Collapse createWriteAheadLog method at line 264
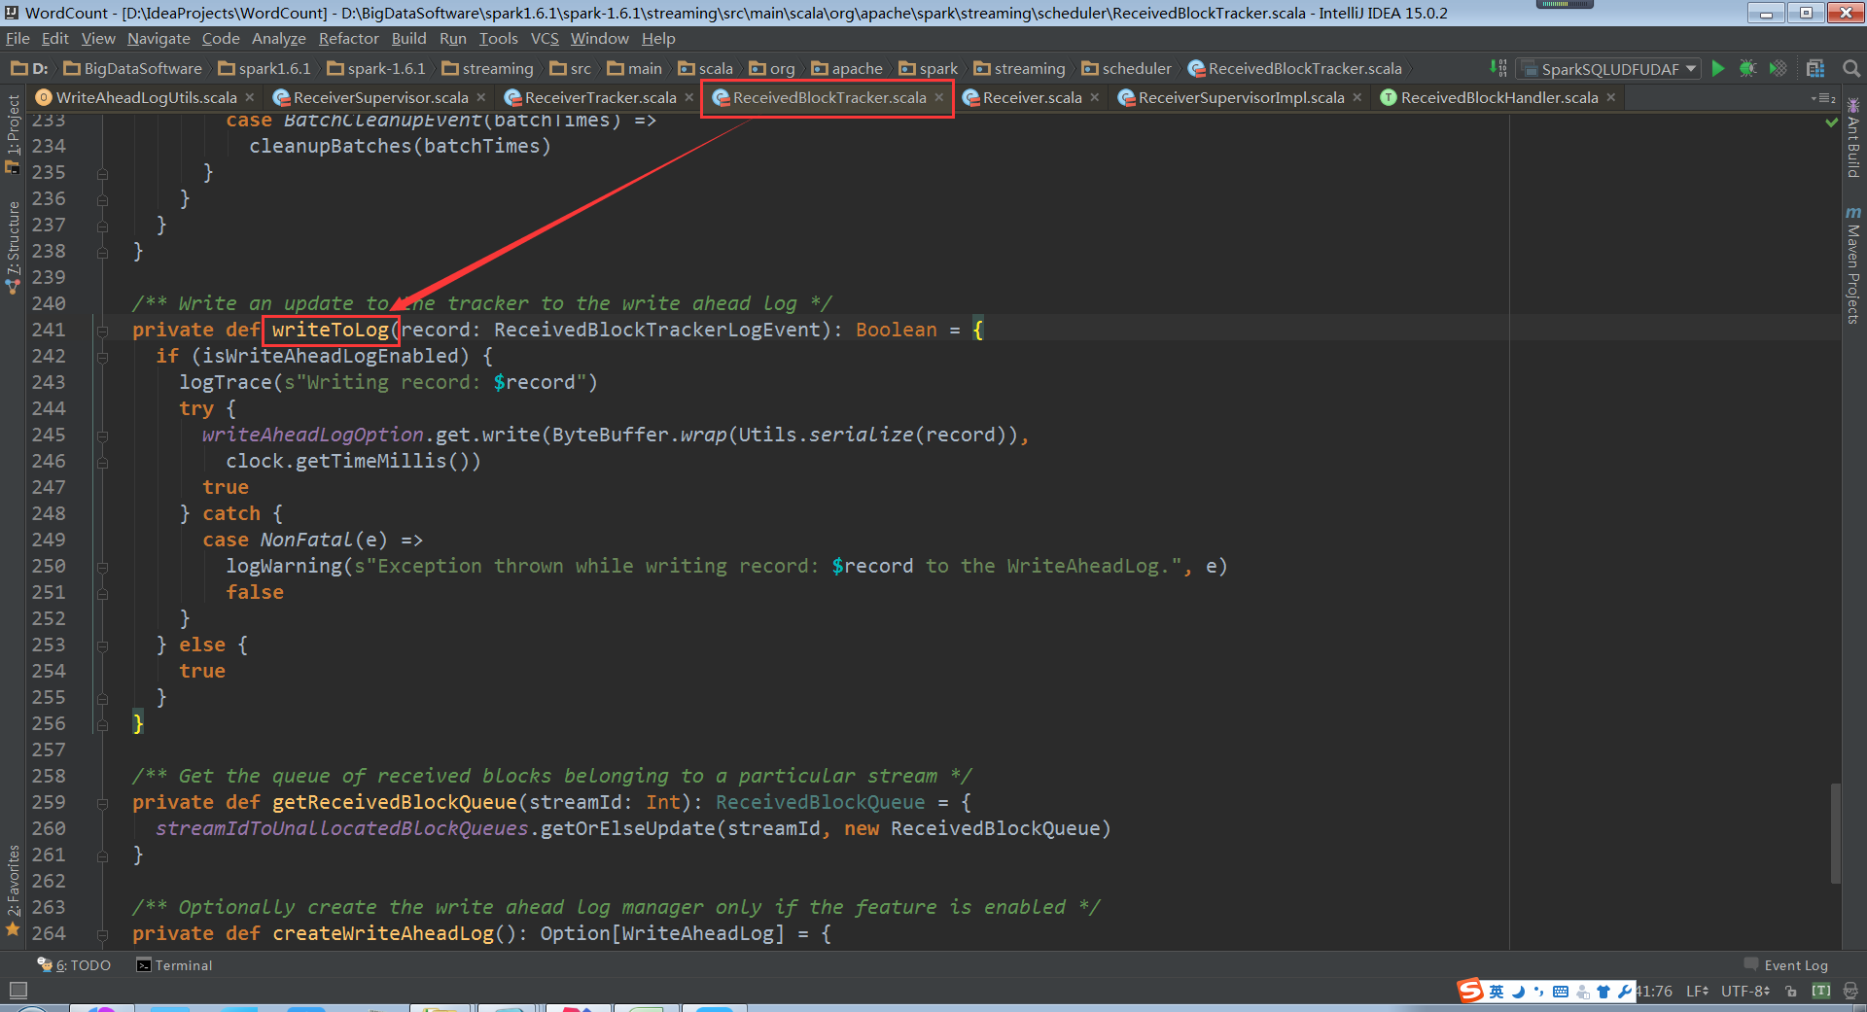Viewport: 1867px width, 1012px height. (102, 934)
